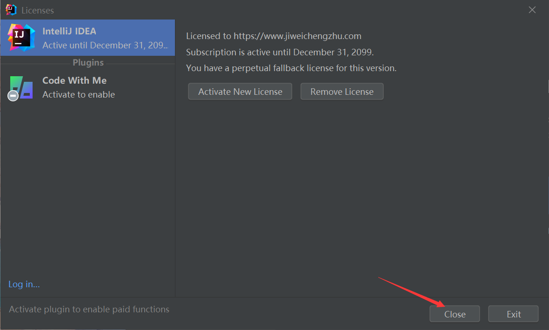The image size is (549, 330).
Task: Click the 'Activate plugin to enable paid functions' text
Action: (89, 309)
